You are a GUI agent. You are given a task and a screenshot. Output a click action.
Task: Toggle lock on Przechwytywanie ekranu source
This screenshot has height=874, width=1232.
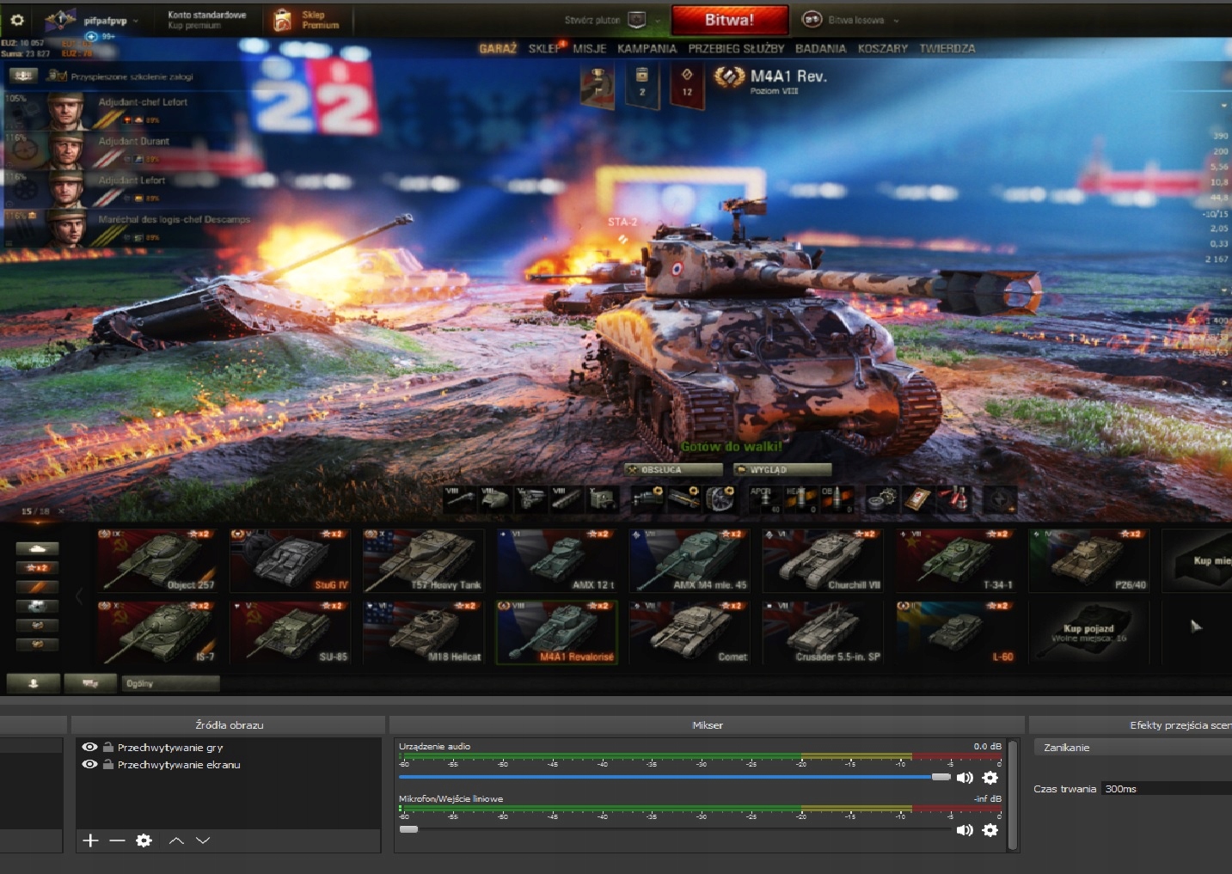click(x=108, y=764)
